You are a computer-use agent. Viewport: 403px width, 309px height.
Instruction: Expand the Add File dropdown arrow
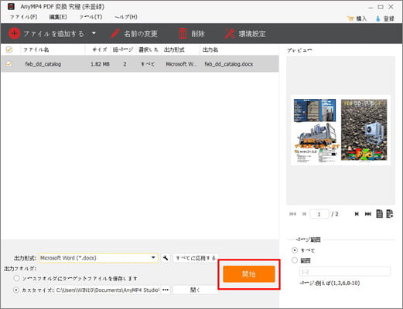(94, 33)
